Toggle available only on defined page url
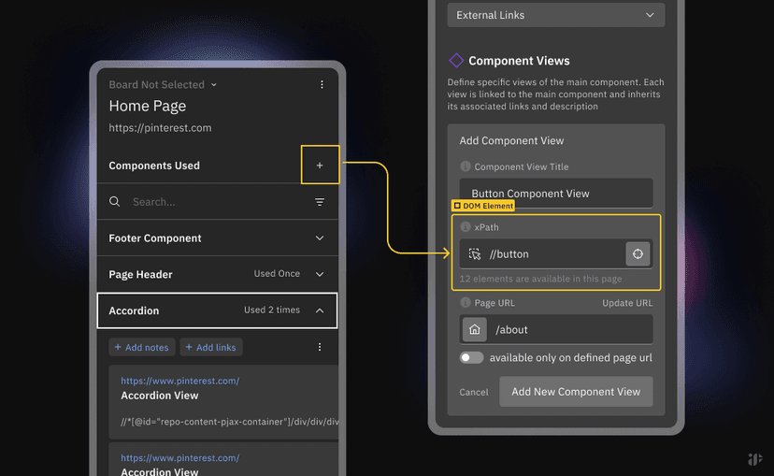This screenshot has height=476, width=774. (471, 357)
